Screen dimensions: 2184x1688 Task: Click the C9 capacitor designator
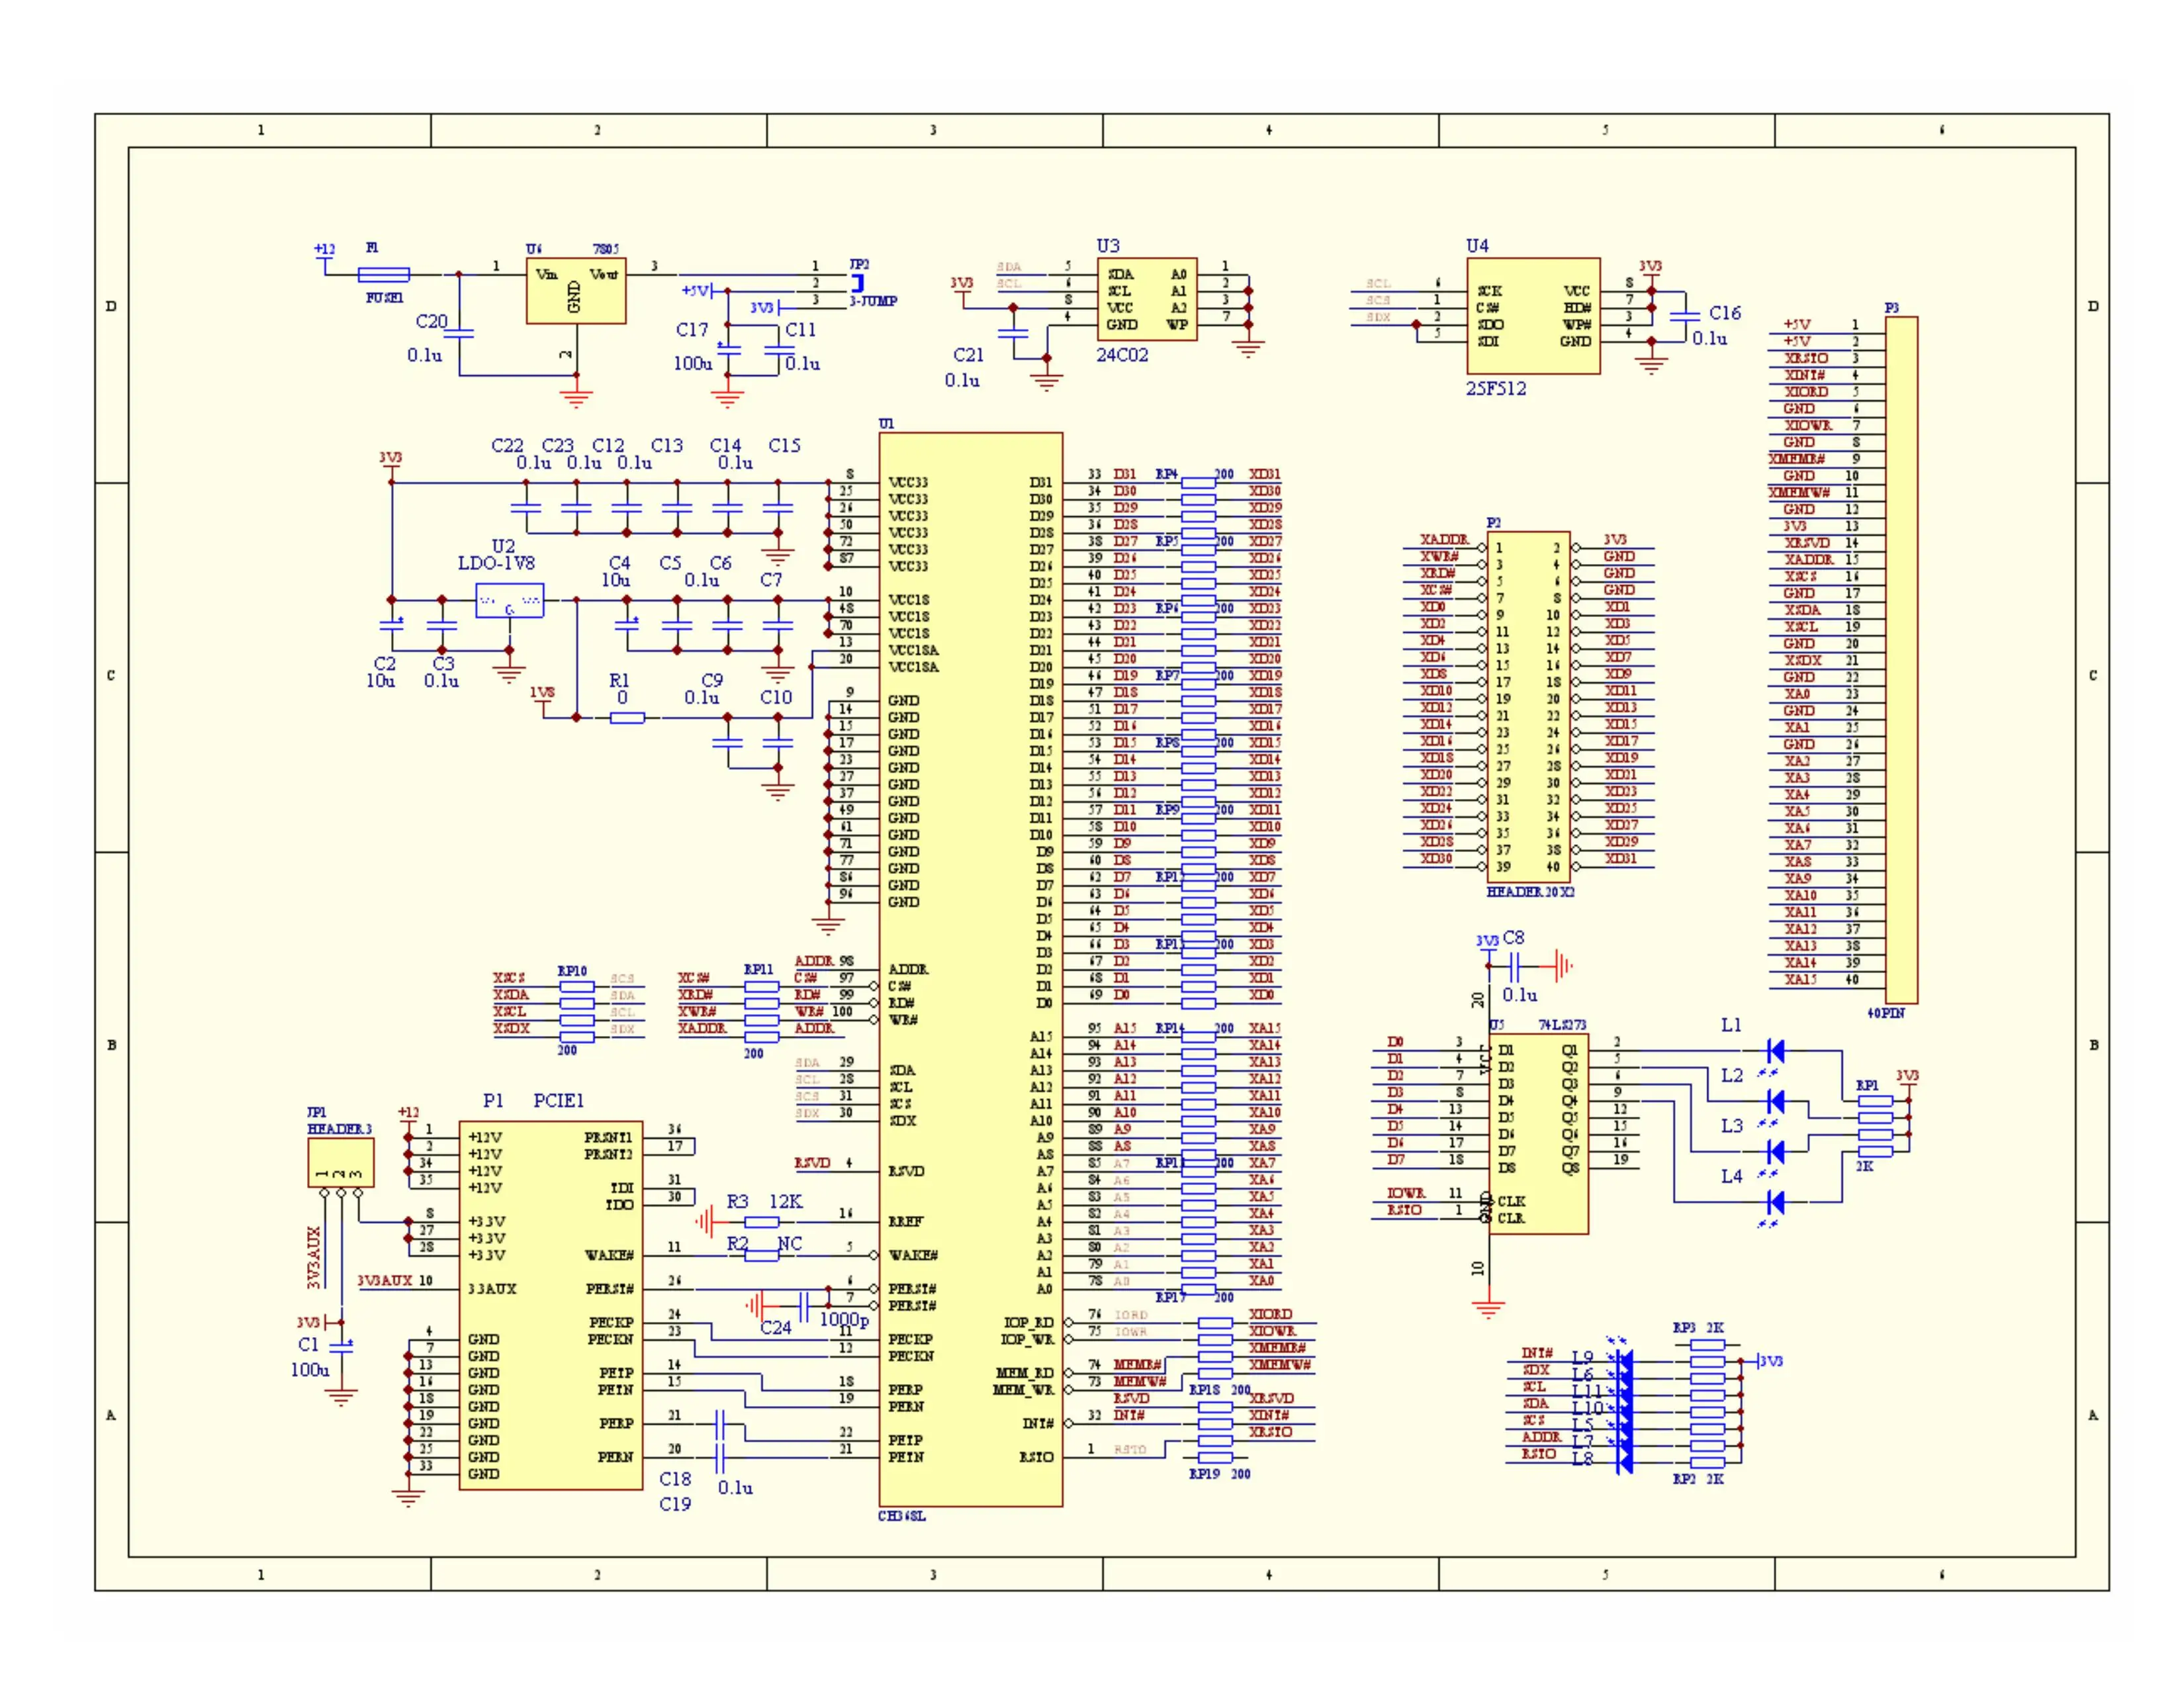(x=711, y=681)
